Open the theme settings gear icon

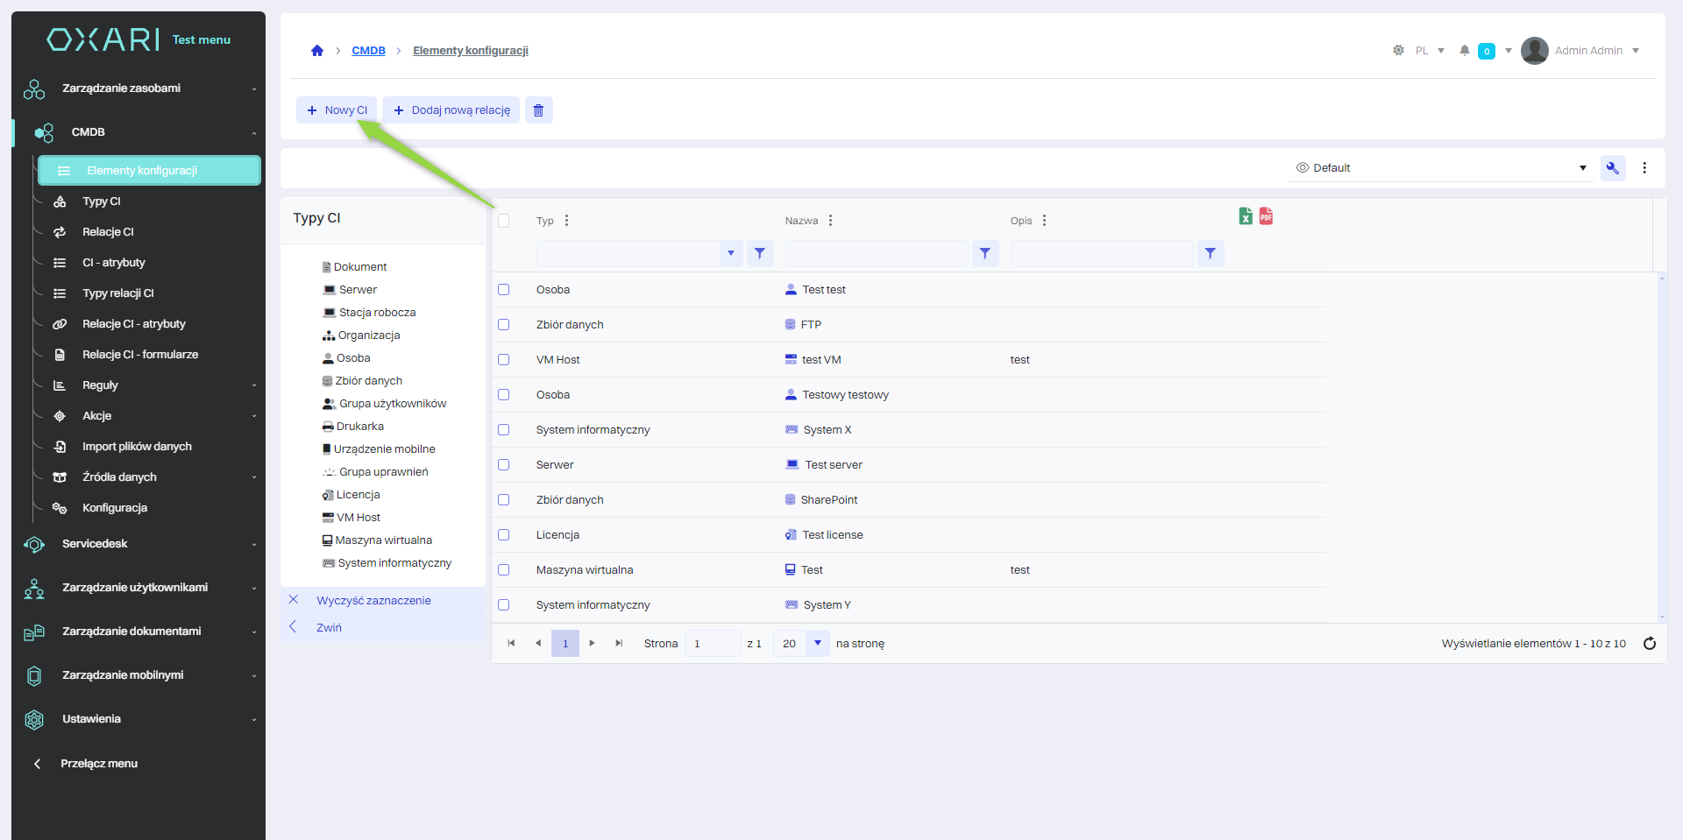click(x=1398, y=51)
